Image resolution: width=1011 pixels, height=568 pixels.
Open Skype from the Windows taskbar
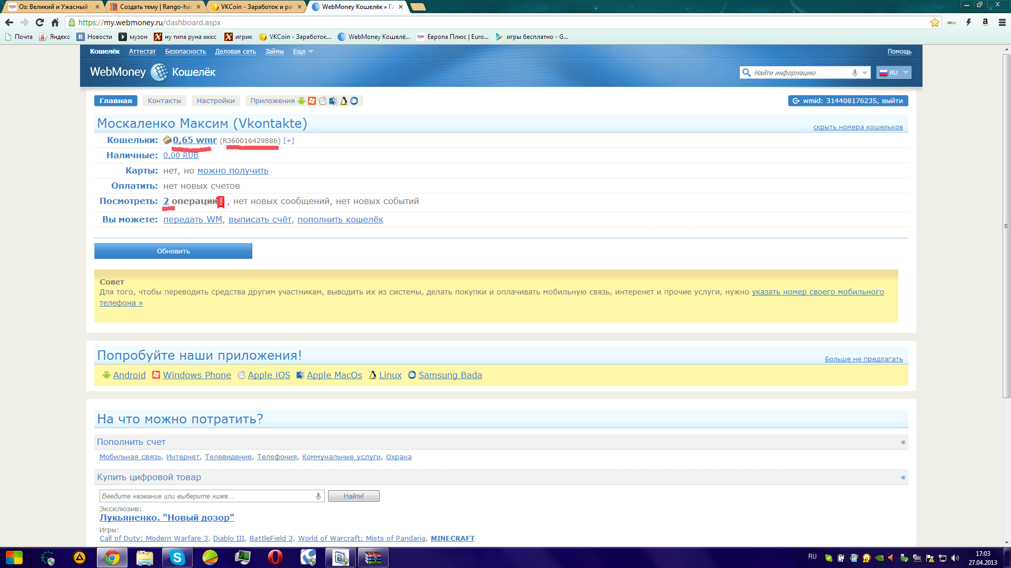177,557
